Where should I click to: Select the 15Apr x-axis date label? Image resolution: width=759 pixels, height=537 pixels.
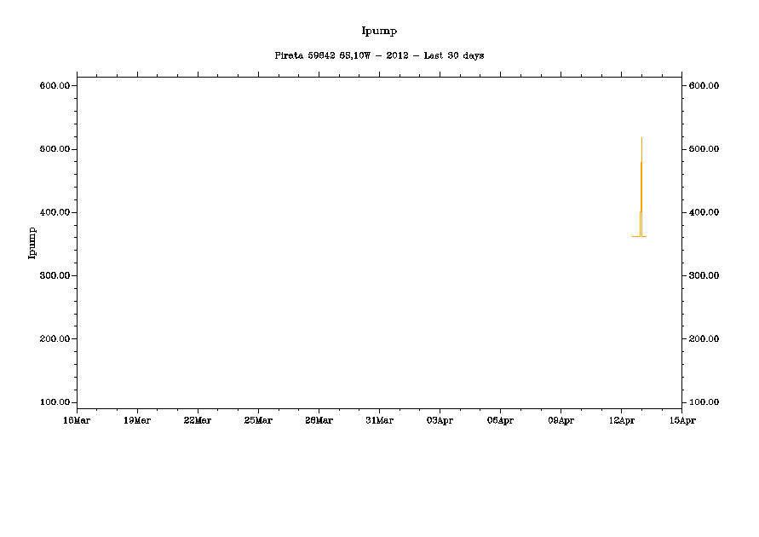coord(681,420)
